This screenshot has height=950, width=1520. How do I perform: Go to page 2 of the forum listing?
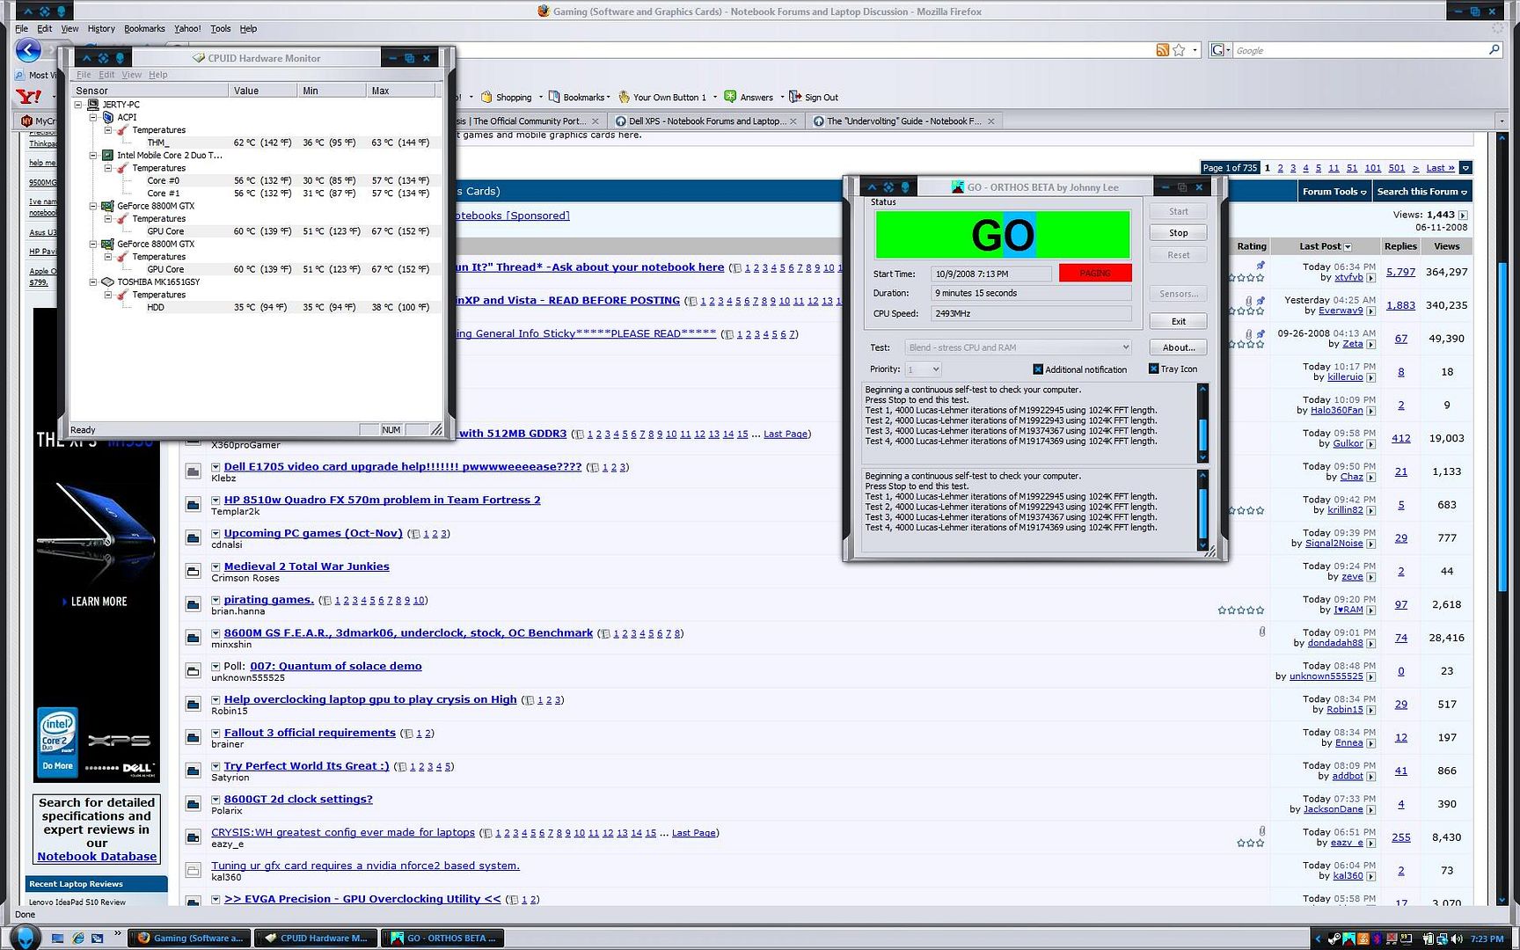1280,168
